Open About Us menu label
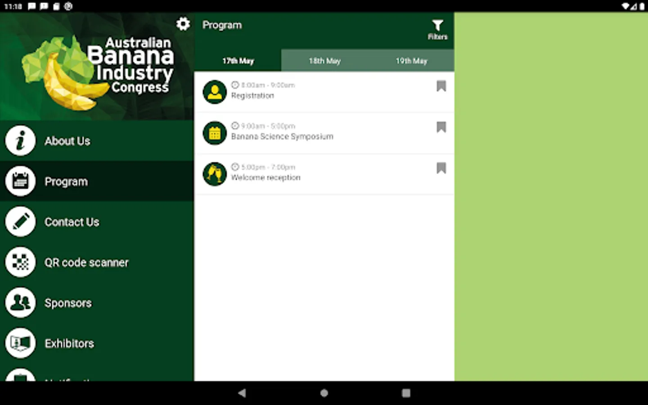The image size is (648, 405). pos(67,141)
